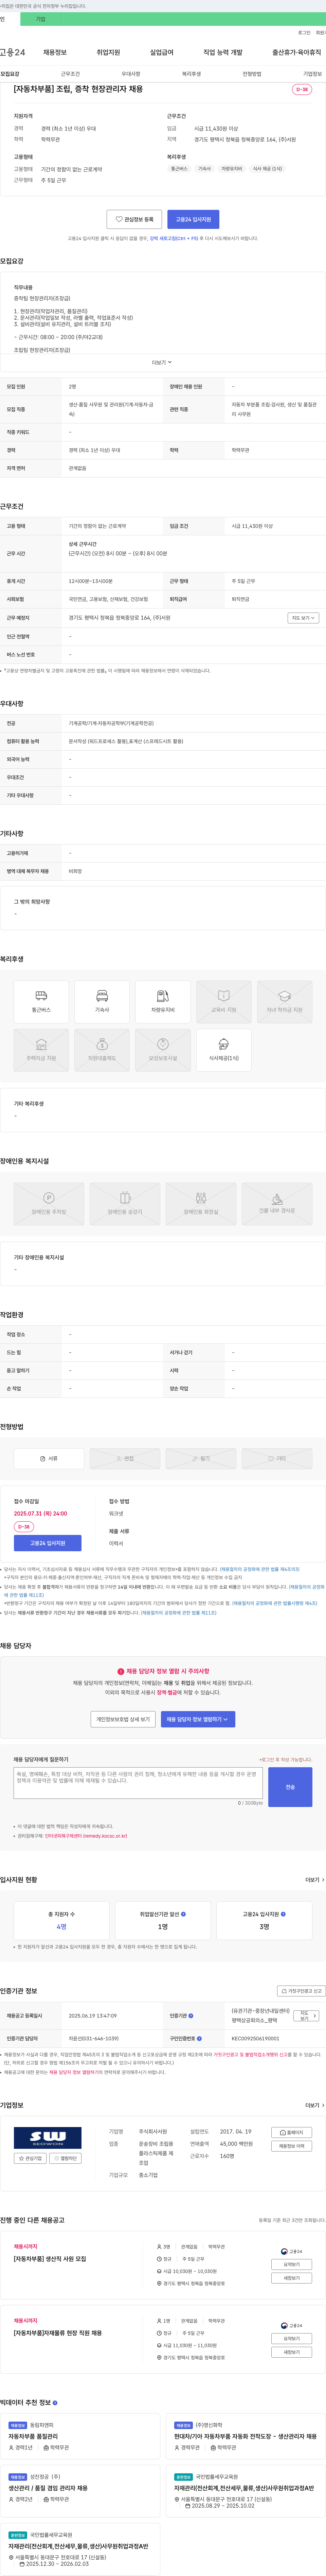Click the 서류 screening step
Image resolution: width=326 pixels, height=2576 pixels.
point(49,1458)
